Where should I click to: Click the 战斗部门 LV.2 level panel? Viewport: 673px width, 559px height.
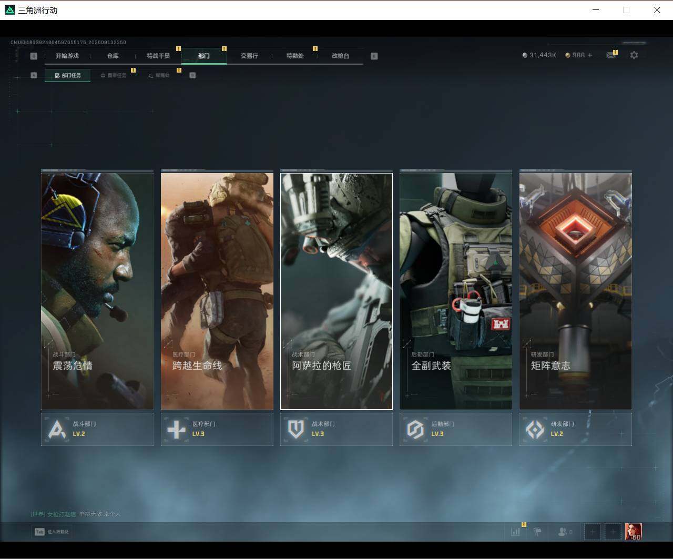click(97, 429)
